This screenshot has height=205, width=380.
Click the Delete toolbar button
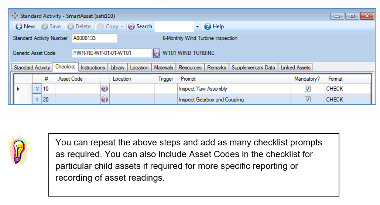click(79, 26)
